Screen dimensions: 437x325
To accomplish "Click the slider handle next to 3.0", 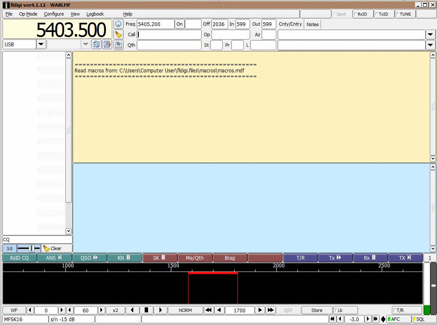I will 32,248.
